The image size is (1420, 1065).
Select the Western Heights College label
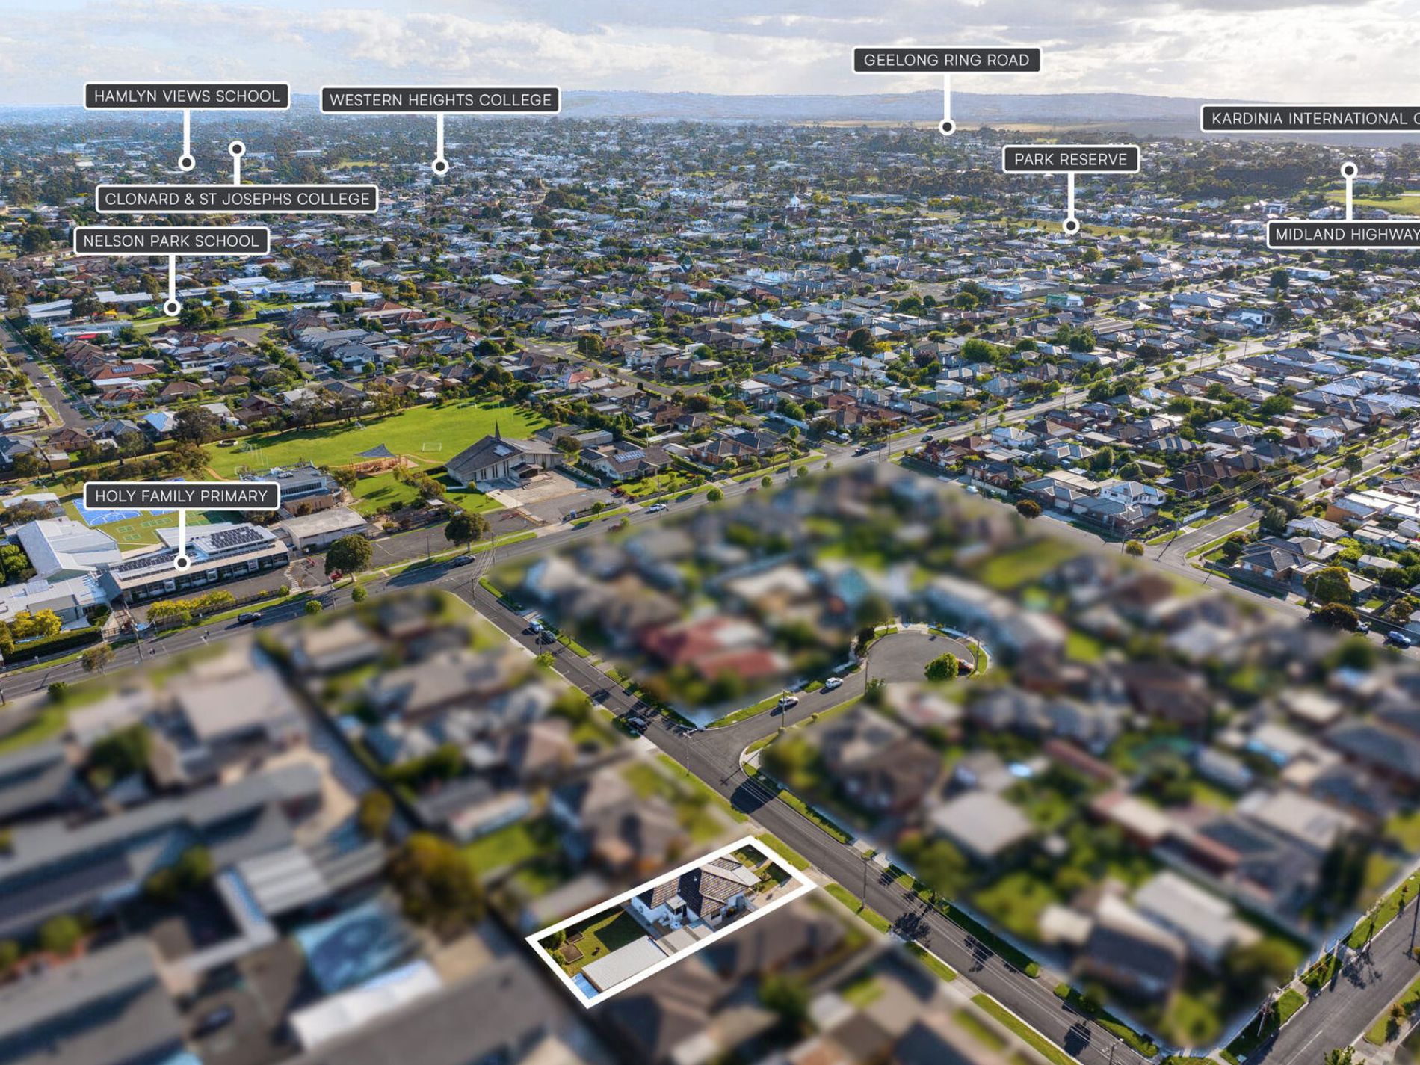(x=440, y=100)
